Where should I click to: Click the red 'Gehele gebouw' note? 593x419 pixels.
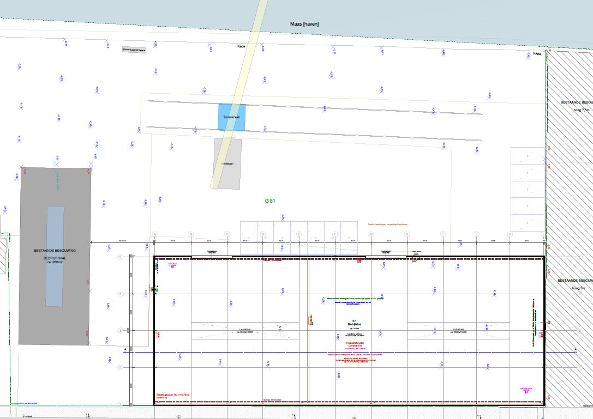[173, 395]
